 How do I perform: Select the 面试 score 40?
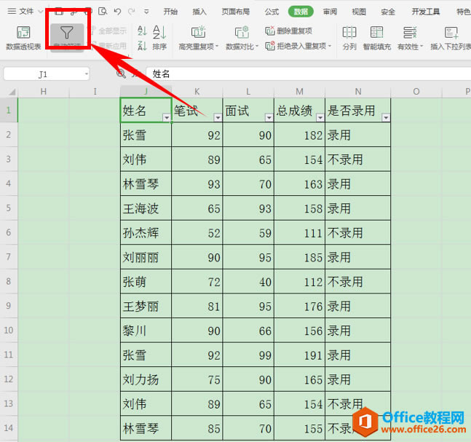[248, 282]
